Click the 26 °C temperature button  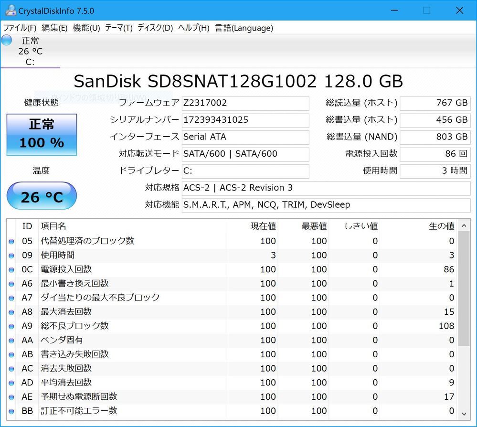coord(42,196)
